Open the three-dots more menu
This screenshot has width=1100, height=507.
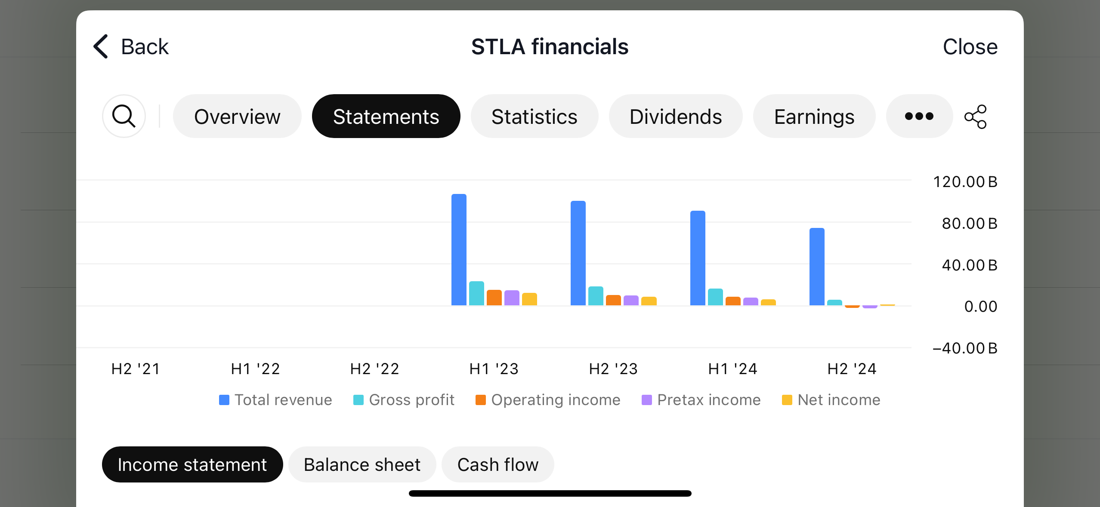pyautogui.click(x=919, y=116)
